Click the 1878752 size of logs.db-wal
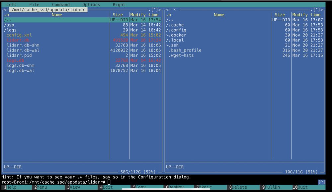Viewport: 332px width, 192px height. click(119, 71)
